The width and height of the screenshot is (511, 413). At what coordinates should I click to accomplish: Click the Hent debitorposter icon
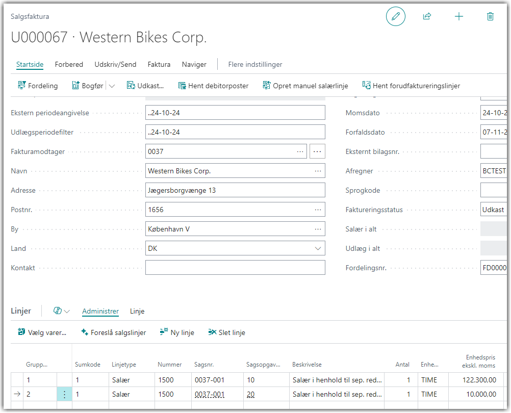pos(182,86)
